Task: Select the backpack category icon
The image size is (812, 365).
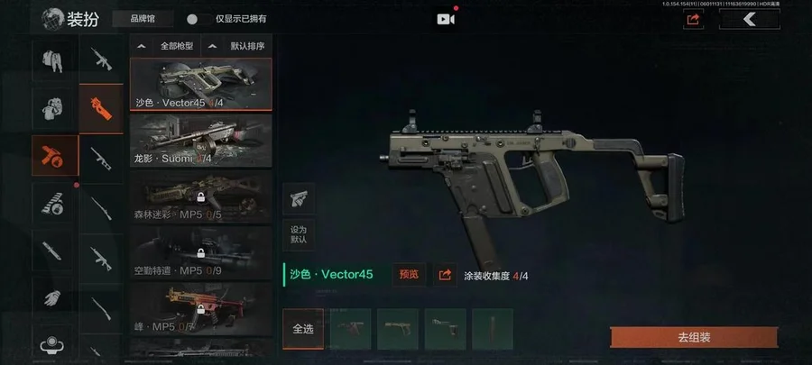Action: (x=52, y=108)
